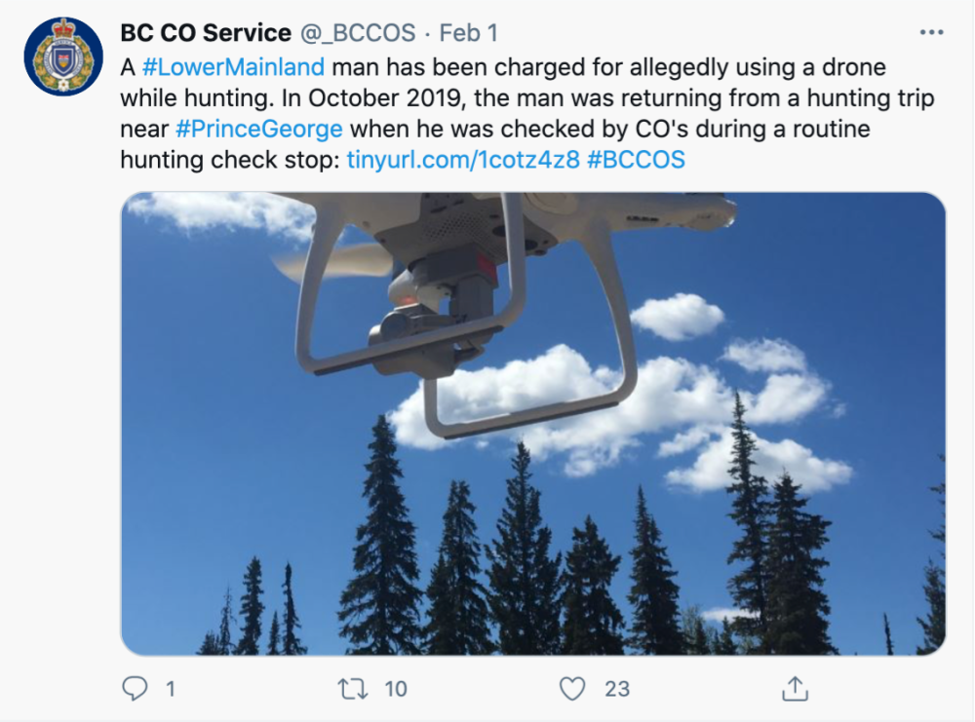Click the share upload icon
This screenshot has width=975, height=722.
pos(796,689)
